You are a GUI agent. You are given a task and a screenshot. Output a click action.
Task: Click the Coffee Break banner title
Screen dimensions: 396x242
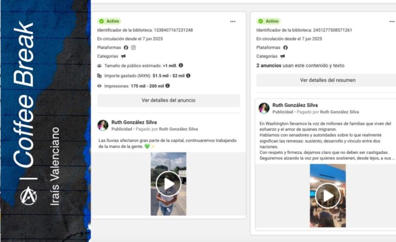[23, 94]
